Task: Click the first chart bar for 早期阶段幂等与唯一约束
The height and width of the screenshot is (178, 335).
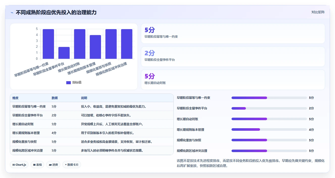Action: pyautogui.click(x=48, y=44)
